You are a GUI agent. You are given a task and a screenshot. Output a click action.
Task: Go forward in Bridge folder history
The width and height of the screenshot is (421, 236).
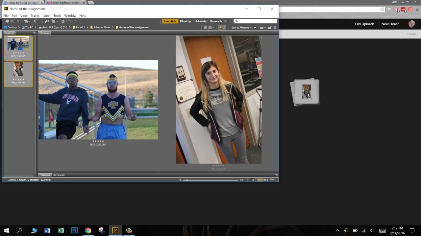click(x=12, y=21)
